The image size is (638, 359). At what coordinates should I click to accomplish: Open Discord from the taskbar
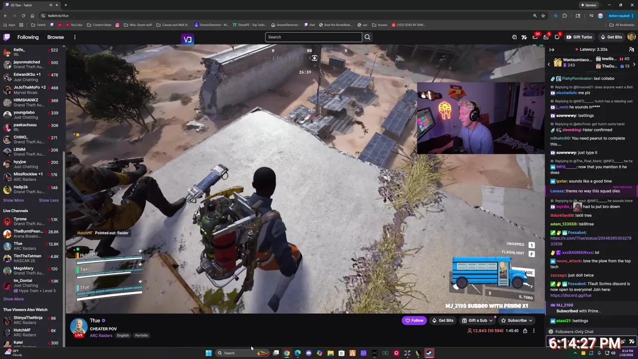[309, 353]
